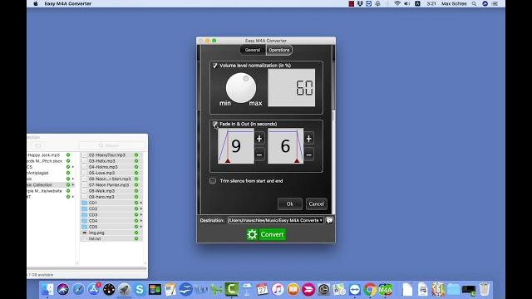Switch to the Operations tab
The image size is (532, 299).
point(279,50)
